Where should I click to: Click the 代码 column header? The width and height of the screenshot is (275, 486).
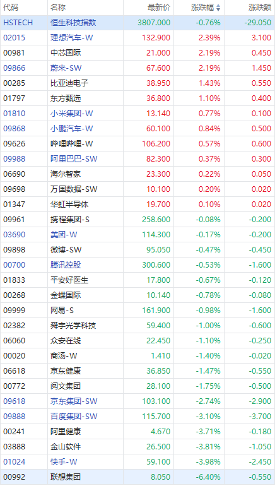pyautogui.click(x=11, y=8)
